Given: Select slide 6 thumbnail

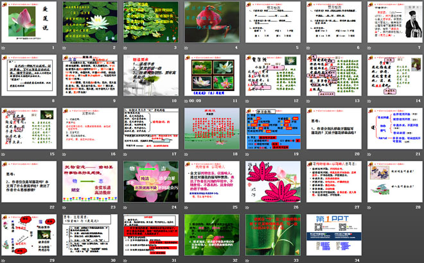Looking at the screenshot, I should 334,22.
